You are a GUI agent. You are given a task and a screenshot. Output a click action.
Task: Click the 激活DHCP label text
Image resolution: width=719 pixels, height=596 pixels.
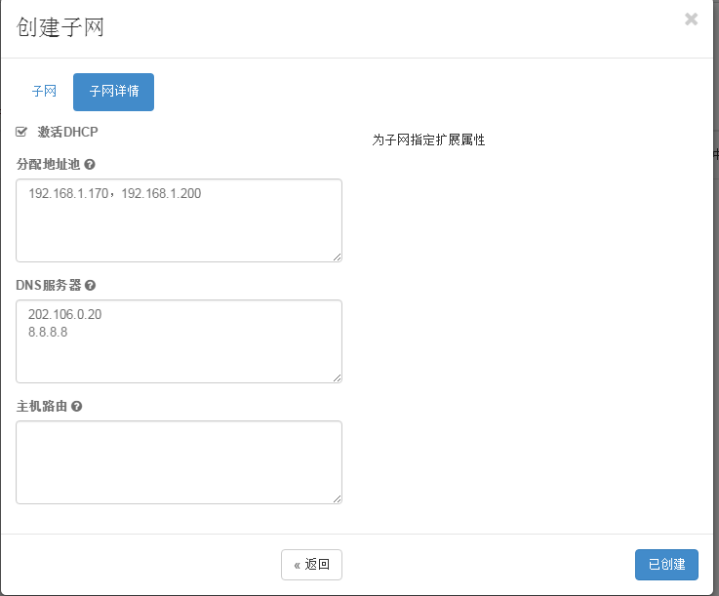click(67, 132)
